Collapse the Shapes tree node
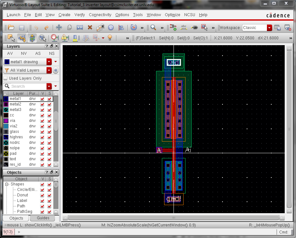 coord(6,184)
